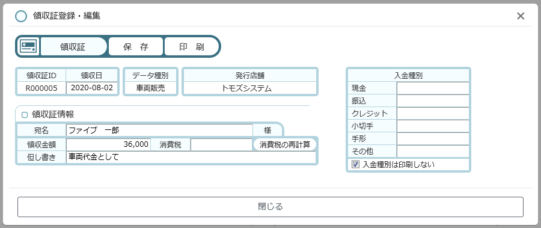The image size is (541, 228).
Task: Click the クレジット amount input field
Action: [x=433, y=113]
